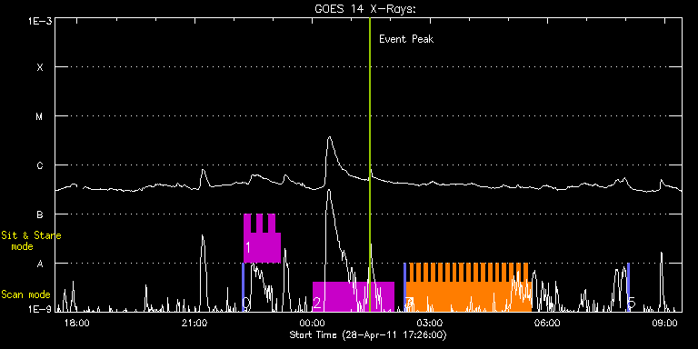Click the blue marker labeled 5
Screen dimensions: 698x349
click(x=628, y=287)
